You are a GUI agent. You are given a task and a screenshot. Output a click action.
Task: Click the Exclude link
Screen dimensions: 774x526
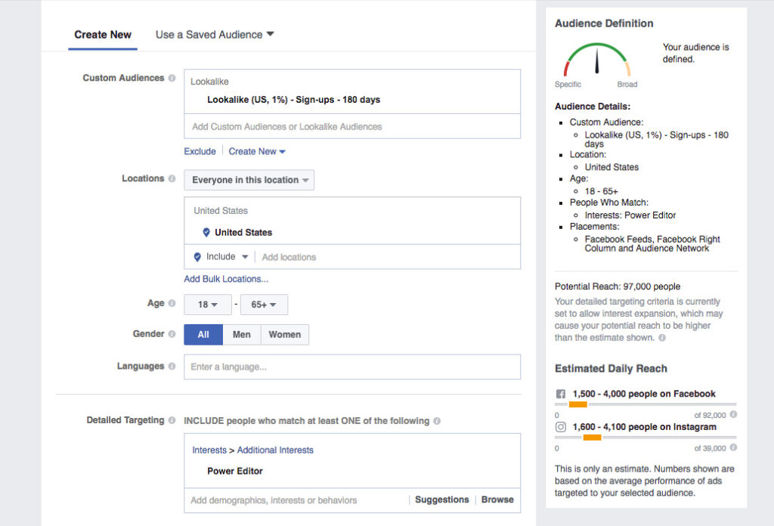tap(200, 151)
